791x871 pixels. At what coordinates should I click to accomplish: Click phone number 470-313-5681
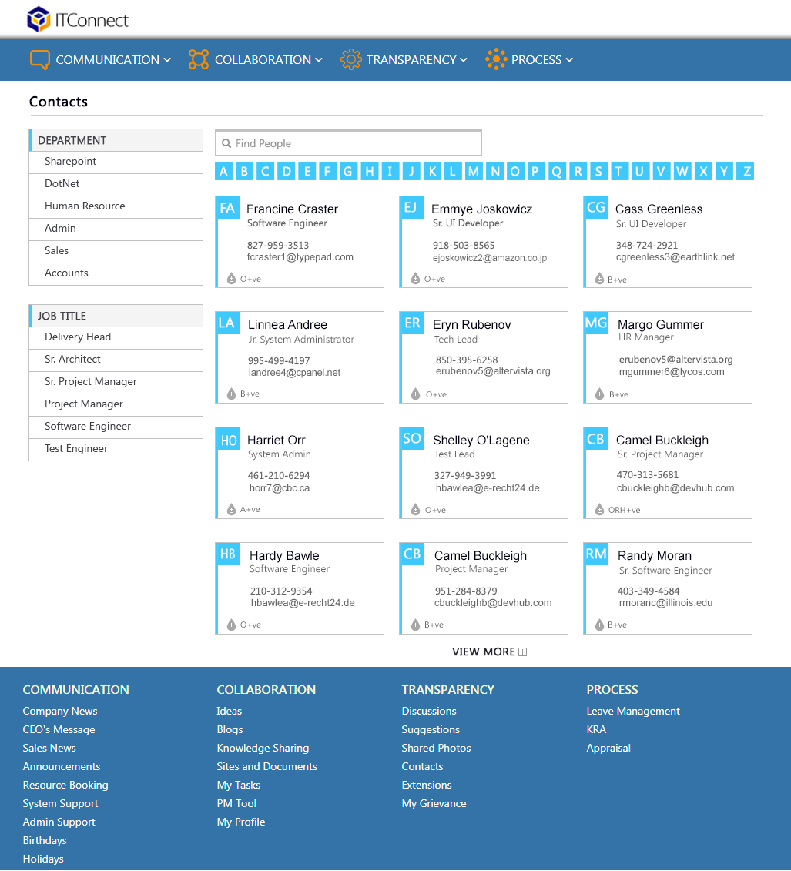coord(647,475)
